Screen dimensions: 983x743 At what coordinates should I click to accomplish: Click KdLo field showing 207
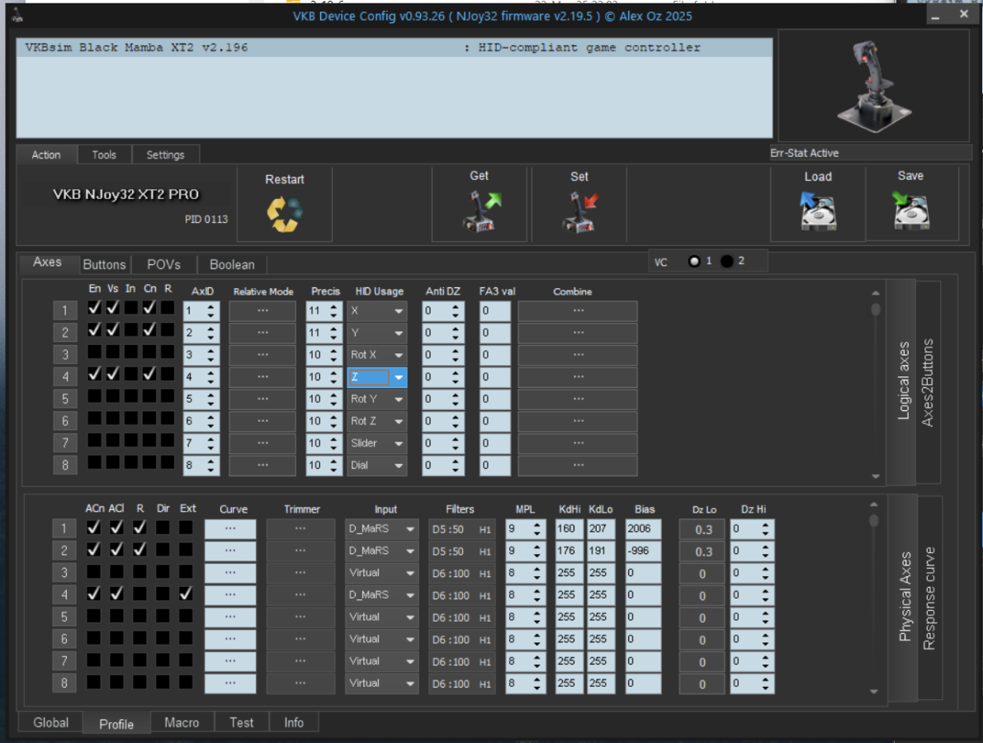coord(601,529)
